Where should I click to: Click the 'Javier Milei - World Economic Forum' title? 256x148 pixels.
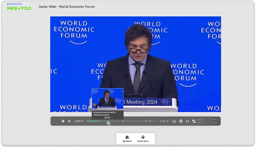coord(67,7)
